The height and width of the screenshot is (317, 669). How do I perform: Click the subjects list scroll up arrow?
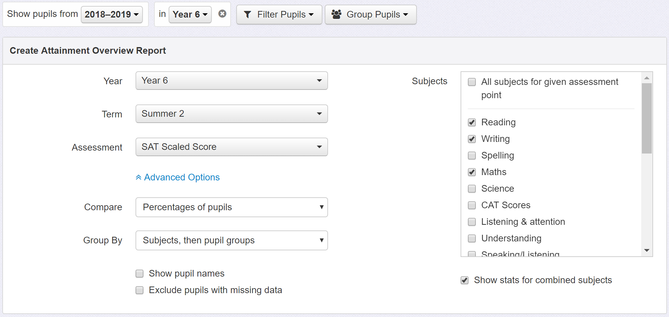(646, 78)
